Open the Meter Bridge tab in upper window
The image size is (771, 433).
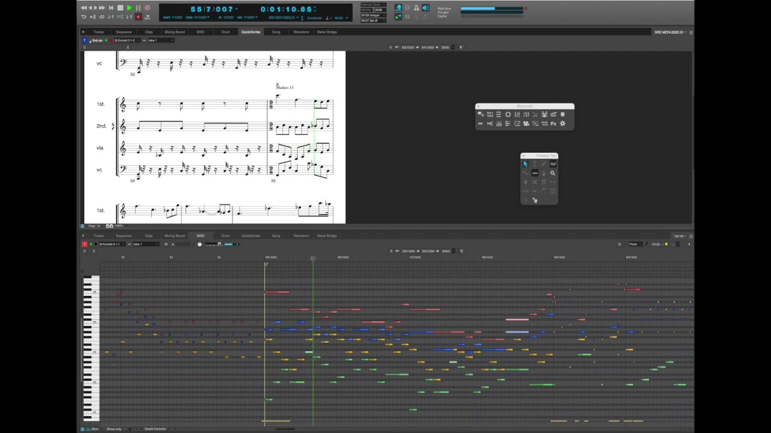[x=326, y=32]
